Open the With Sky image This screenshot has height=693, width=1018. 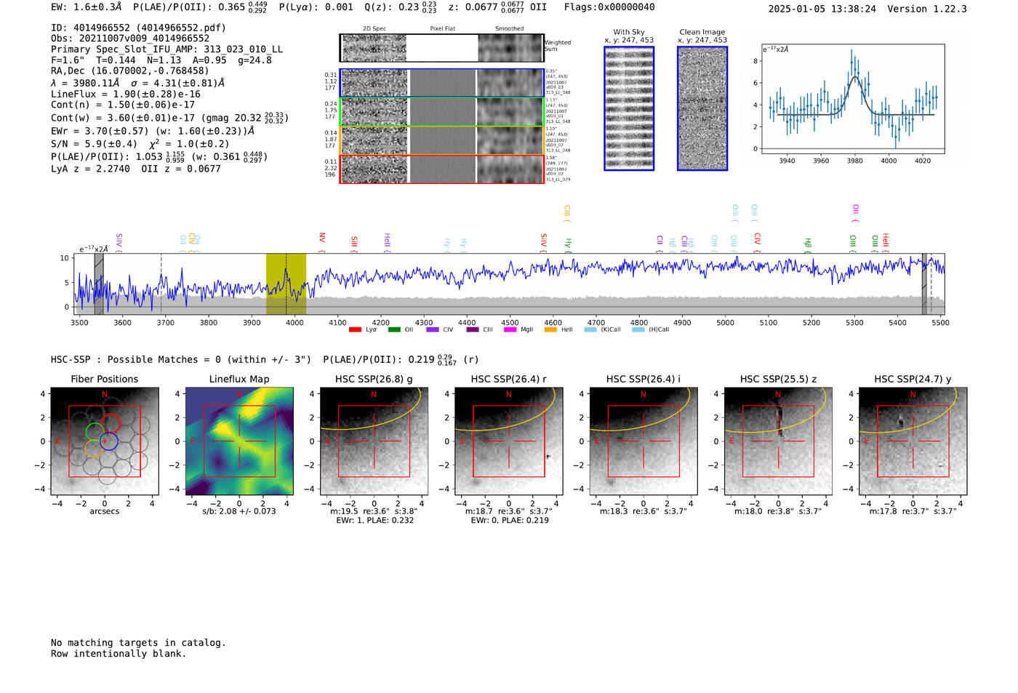[x=629, y=108]
